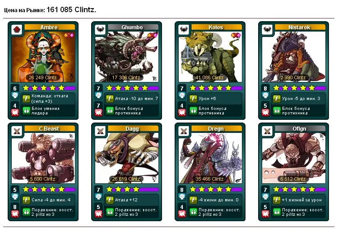Click the crossed-out pill icon on Kolos artwork
Image resolution: width=338 pixels, height=232 pixels.
tap(236, 35)
